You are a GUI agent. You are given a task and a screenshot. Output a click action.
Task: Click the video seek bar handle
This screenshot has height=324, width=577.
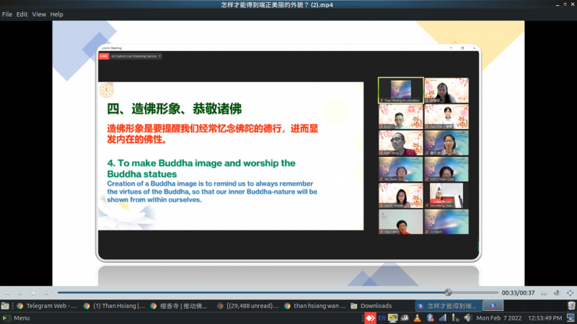pyautogui.click(x=448, y=292)
